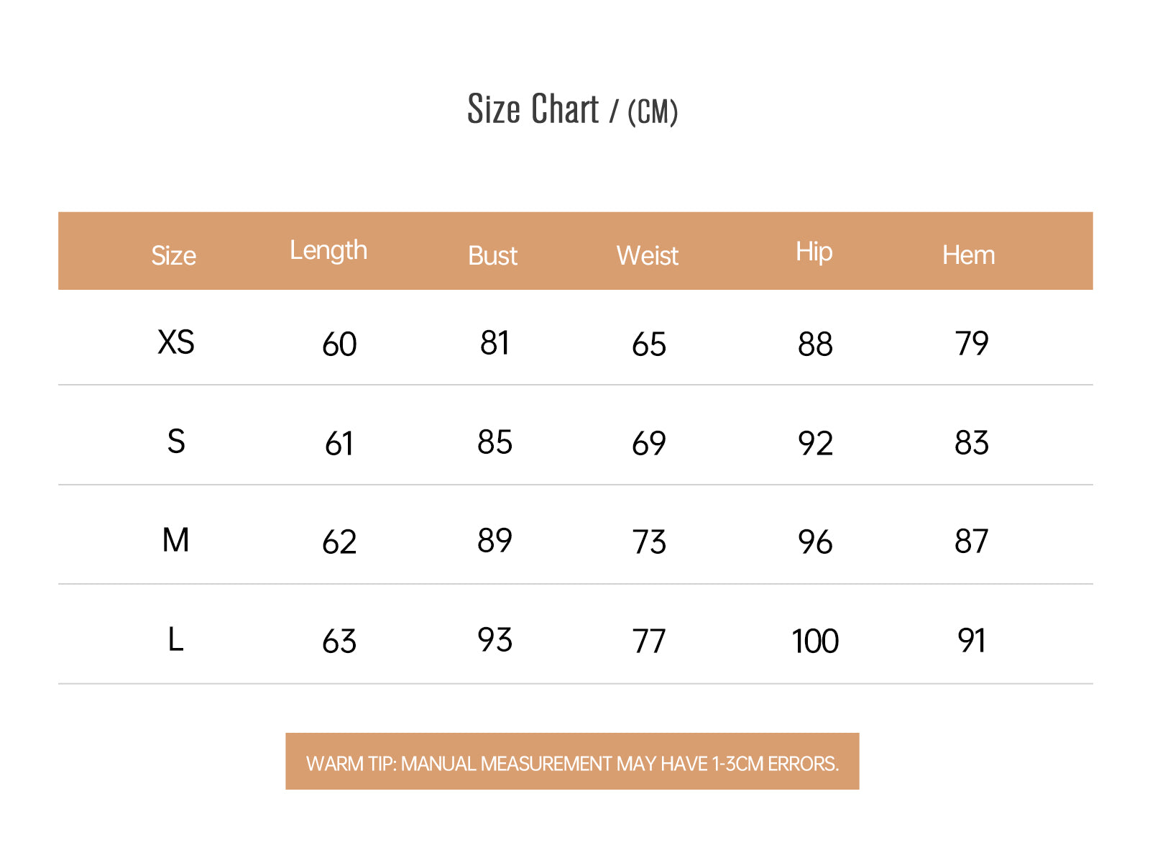Select the Hip column header
This screenshot has width=1150, height=863.
814,252
